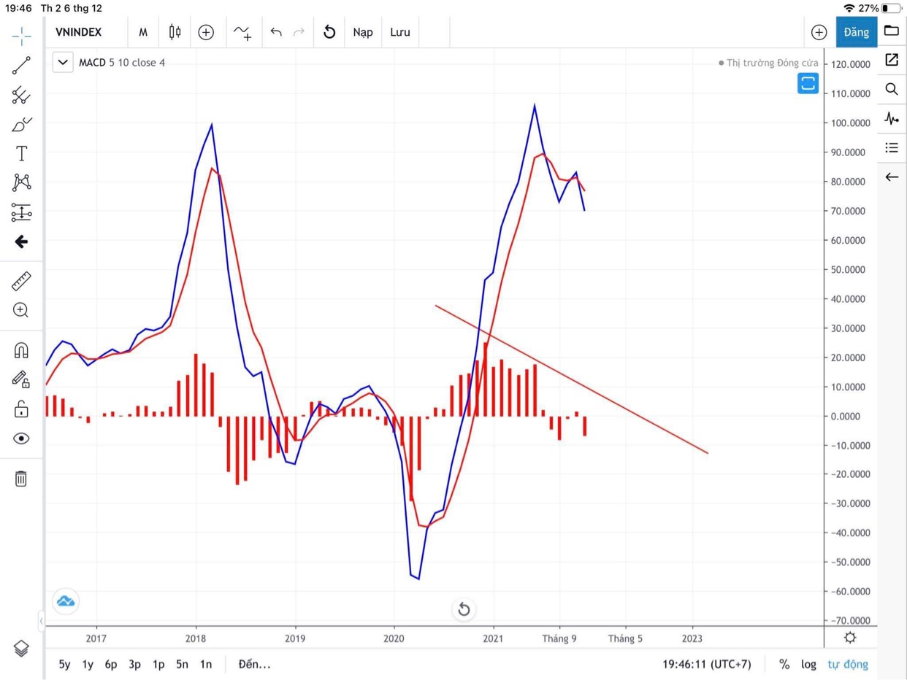
Task: Select the red downward trend line
Action: point(571,379)
